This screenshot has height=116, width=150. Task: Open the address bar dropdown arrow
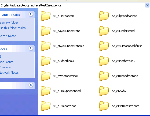(147, 5)
